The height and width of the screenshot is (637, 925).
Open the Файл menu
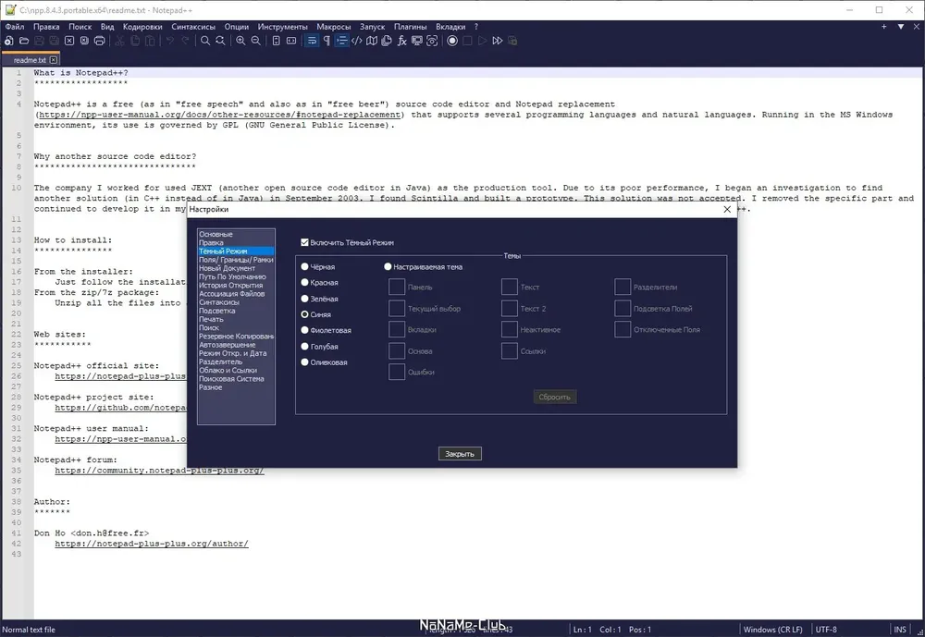15,27
